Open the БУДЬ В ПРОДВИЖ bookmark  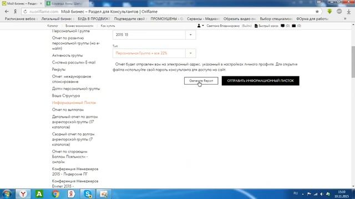[x=94, y=19]
